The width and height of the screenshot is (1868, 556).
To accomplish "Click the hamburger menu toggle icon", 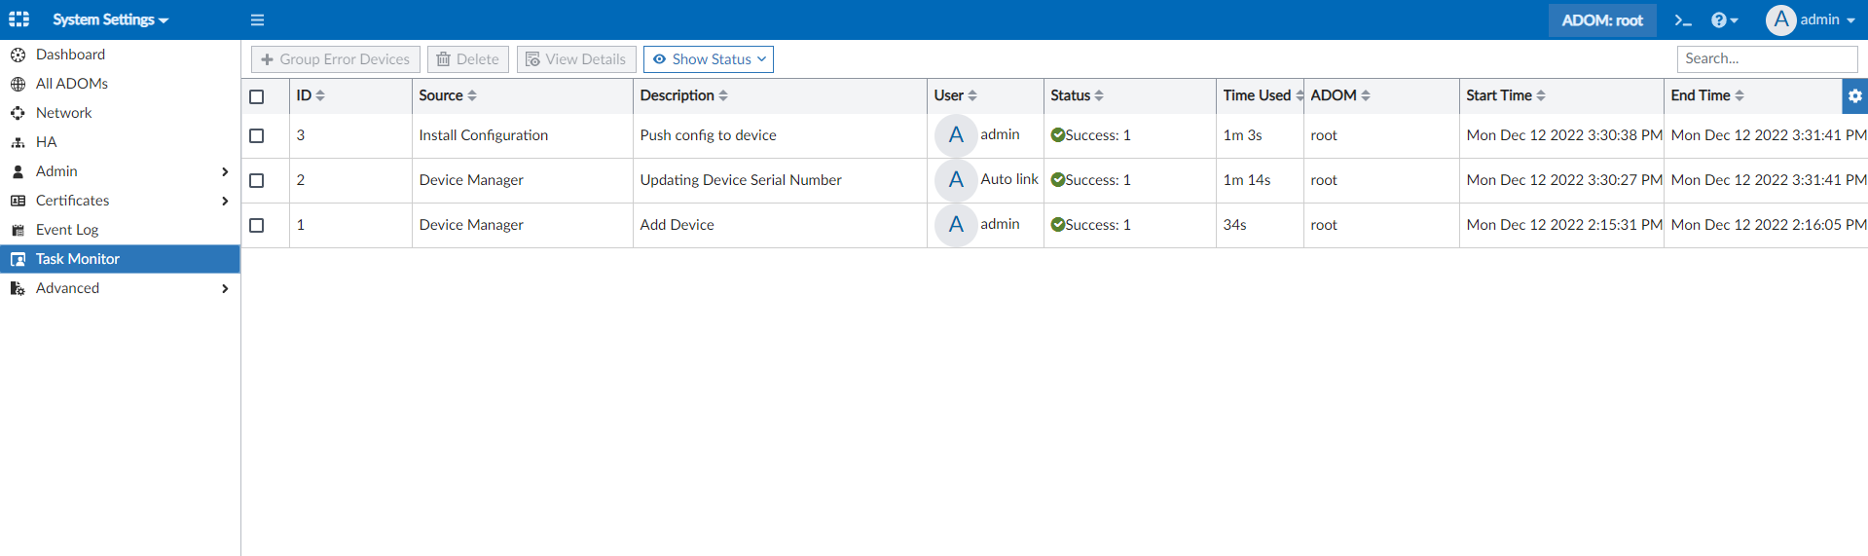I will pyautogui.click(x=257, y=19).
